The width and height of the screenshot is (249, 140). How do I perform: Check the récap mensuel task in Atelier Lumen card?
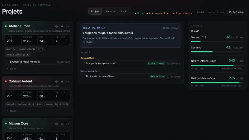click(7, 62)
